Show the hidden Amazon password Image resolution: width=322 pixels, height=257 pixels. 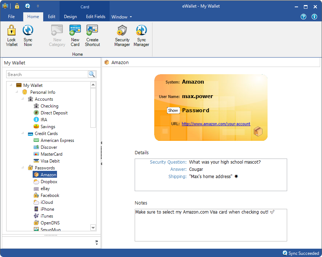tap(173, 110)
